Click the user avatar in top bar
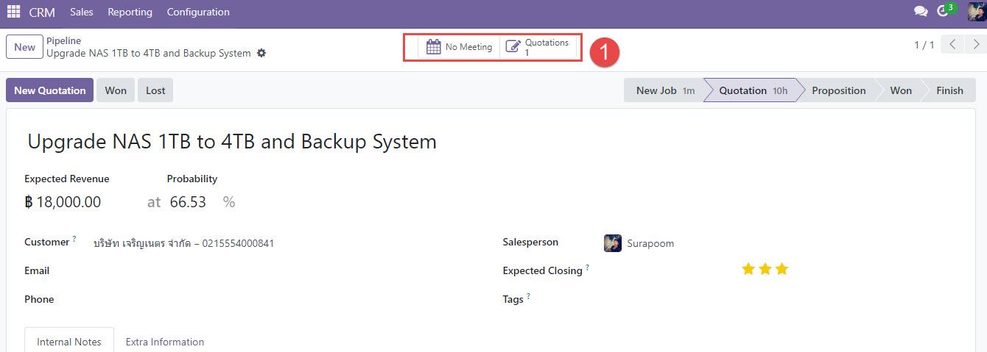Image resolution: width=987 pixels, height=352 pixels. pos(975,12)
